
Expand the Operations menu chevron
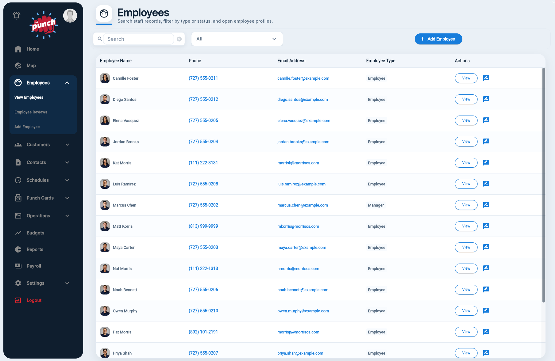click(67, 216)
